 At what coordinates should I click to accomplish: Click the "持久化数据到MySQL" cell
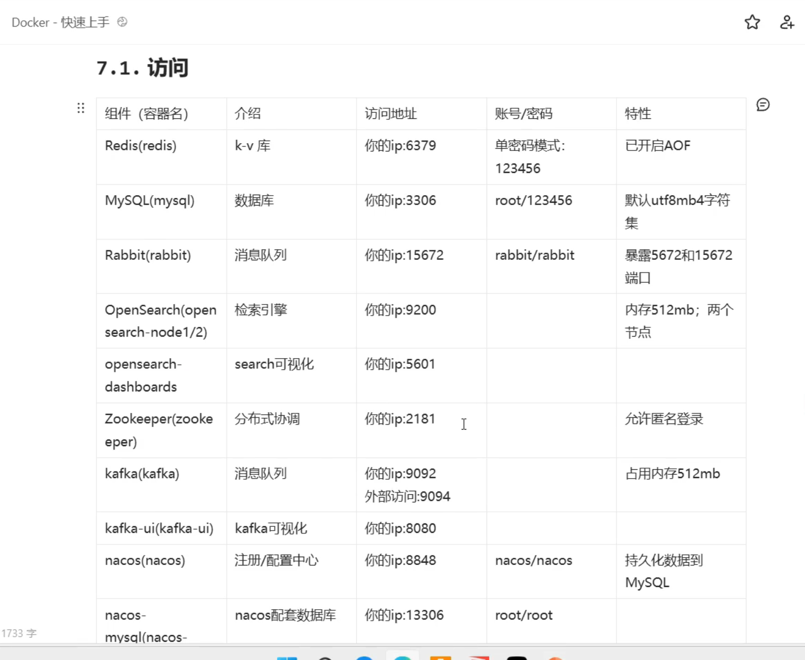coord(681,572)
